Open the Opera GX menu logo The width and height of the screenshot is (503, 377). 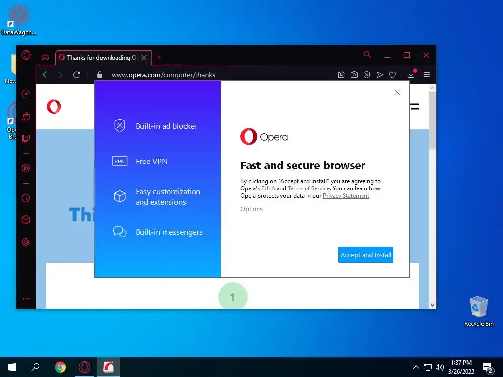click(x=27, y=55)
